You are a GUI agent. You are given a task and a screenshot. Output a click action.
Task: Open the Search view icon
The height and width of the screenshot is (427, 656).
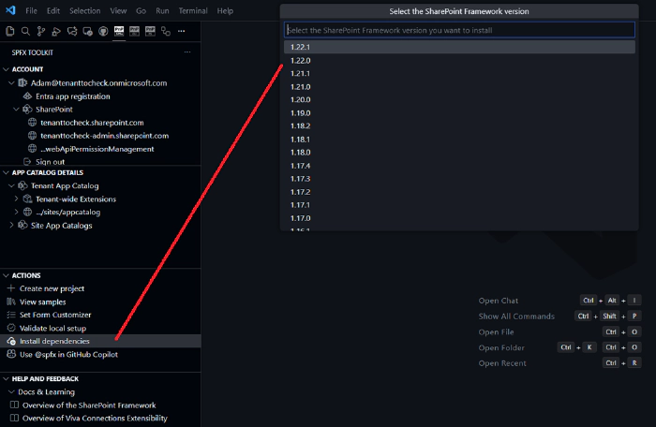(x=25, y=31)
